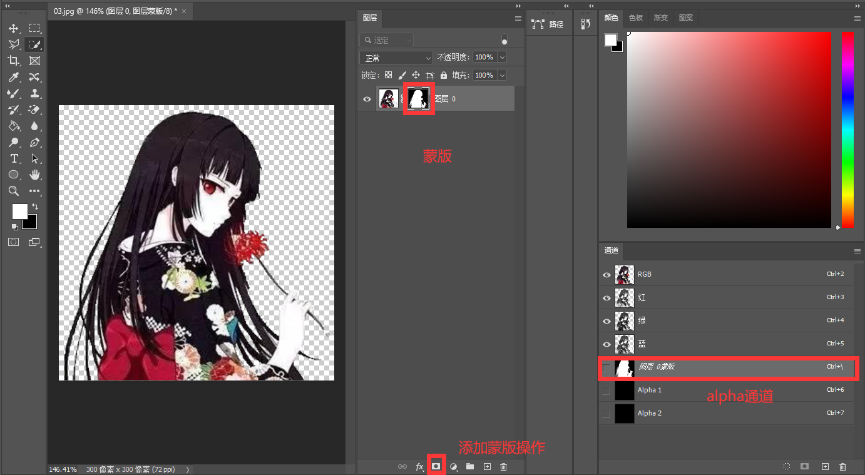Create new group folder in Layers
865x475 pixels.
point(470,466)
